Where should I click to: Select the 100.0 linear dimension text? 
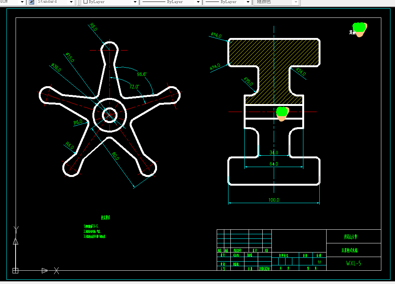(274, 200)
